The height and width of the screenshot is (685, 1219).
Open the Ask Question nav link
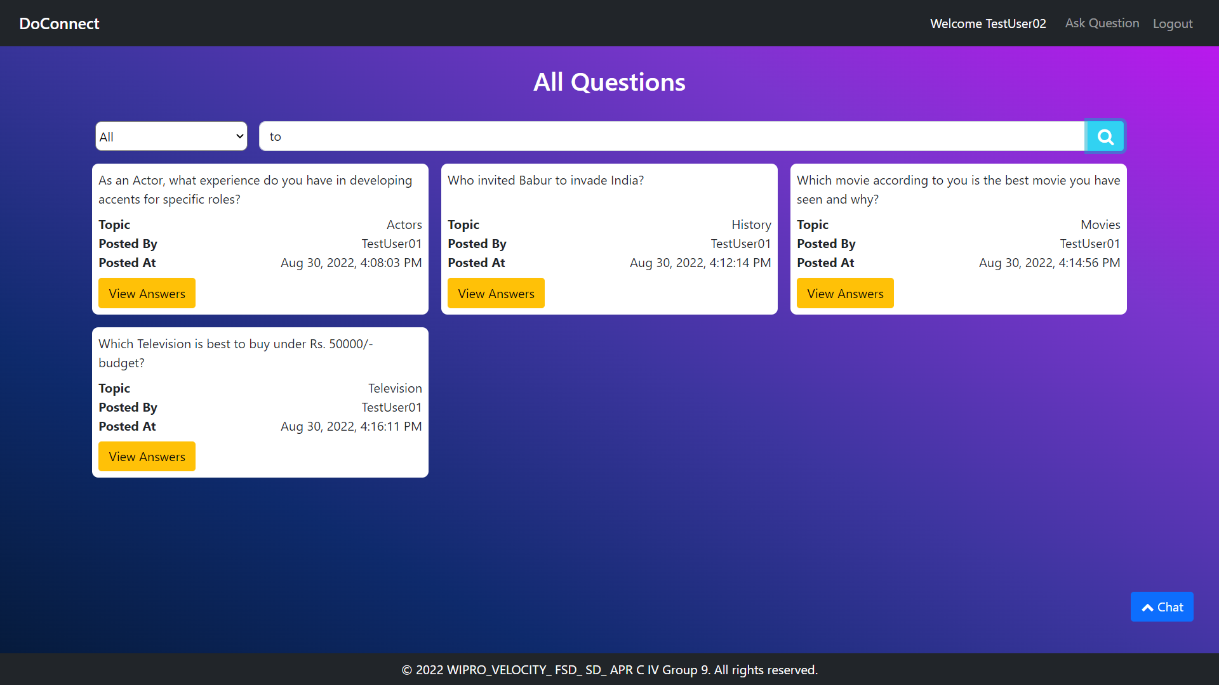click(1102, 23)
